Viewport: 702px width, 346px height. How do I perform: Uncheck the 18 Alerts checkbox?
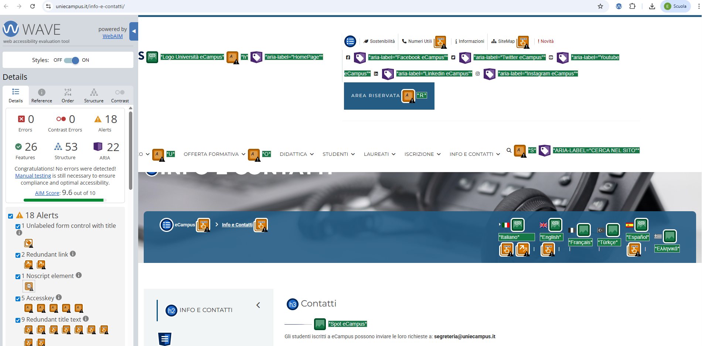click(11, 216)
